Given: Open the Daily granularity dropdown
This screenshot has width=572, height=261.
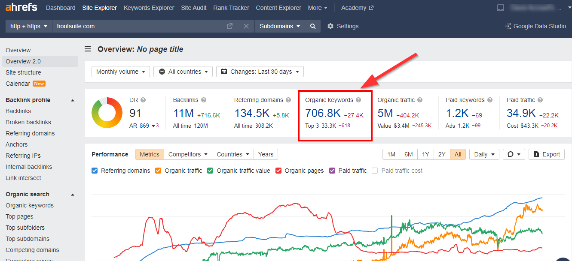Looking at the screenshot, I should pos(484,154).
